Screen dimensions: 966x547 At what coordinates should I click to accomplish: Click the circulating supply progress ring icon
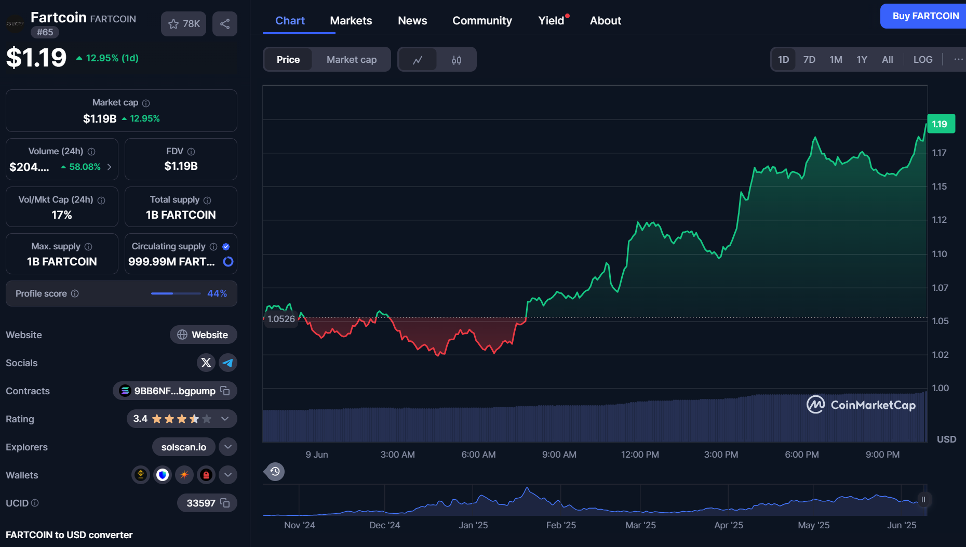(228, 262)
